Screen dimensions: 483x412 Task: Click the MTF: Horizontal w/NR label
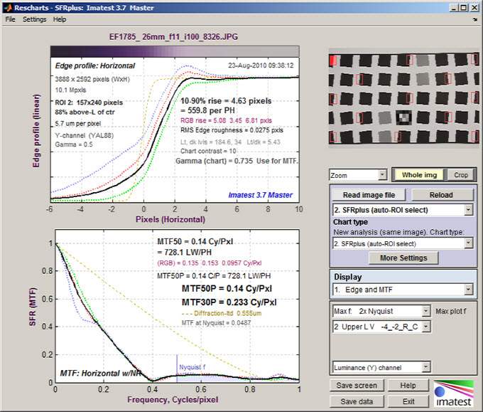(x=100, y=373)
